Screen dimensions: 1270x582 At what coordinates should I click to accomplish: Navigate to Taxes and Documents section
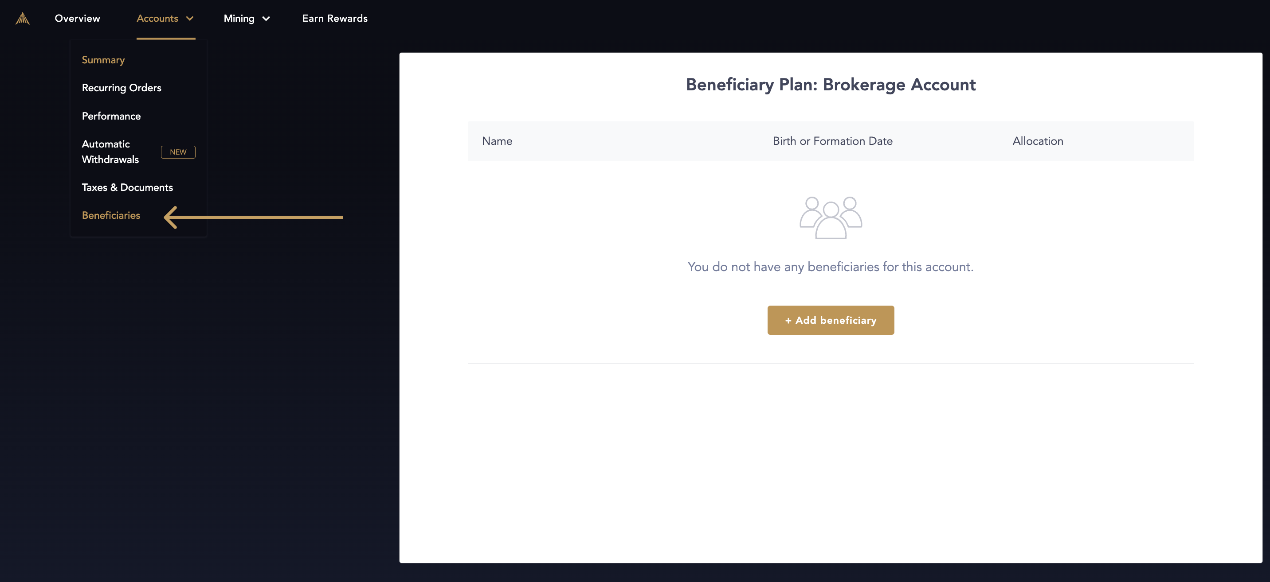127,187
